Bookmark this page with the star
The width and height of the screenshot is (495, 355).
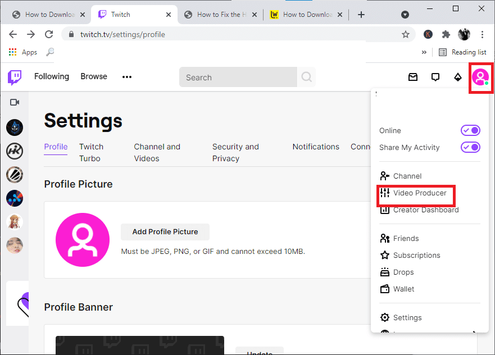[x=406, y=34]
